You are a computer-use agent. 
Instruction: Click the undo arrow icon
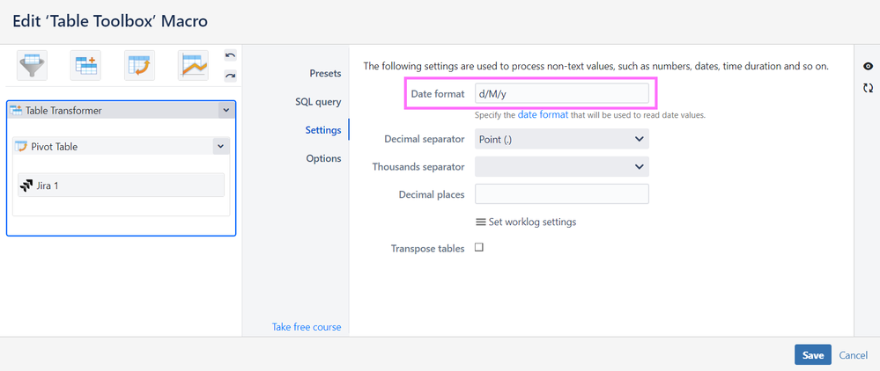click(x=230, y=55)
